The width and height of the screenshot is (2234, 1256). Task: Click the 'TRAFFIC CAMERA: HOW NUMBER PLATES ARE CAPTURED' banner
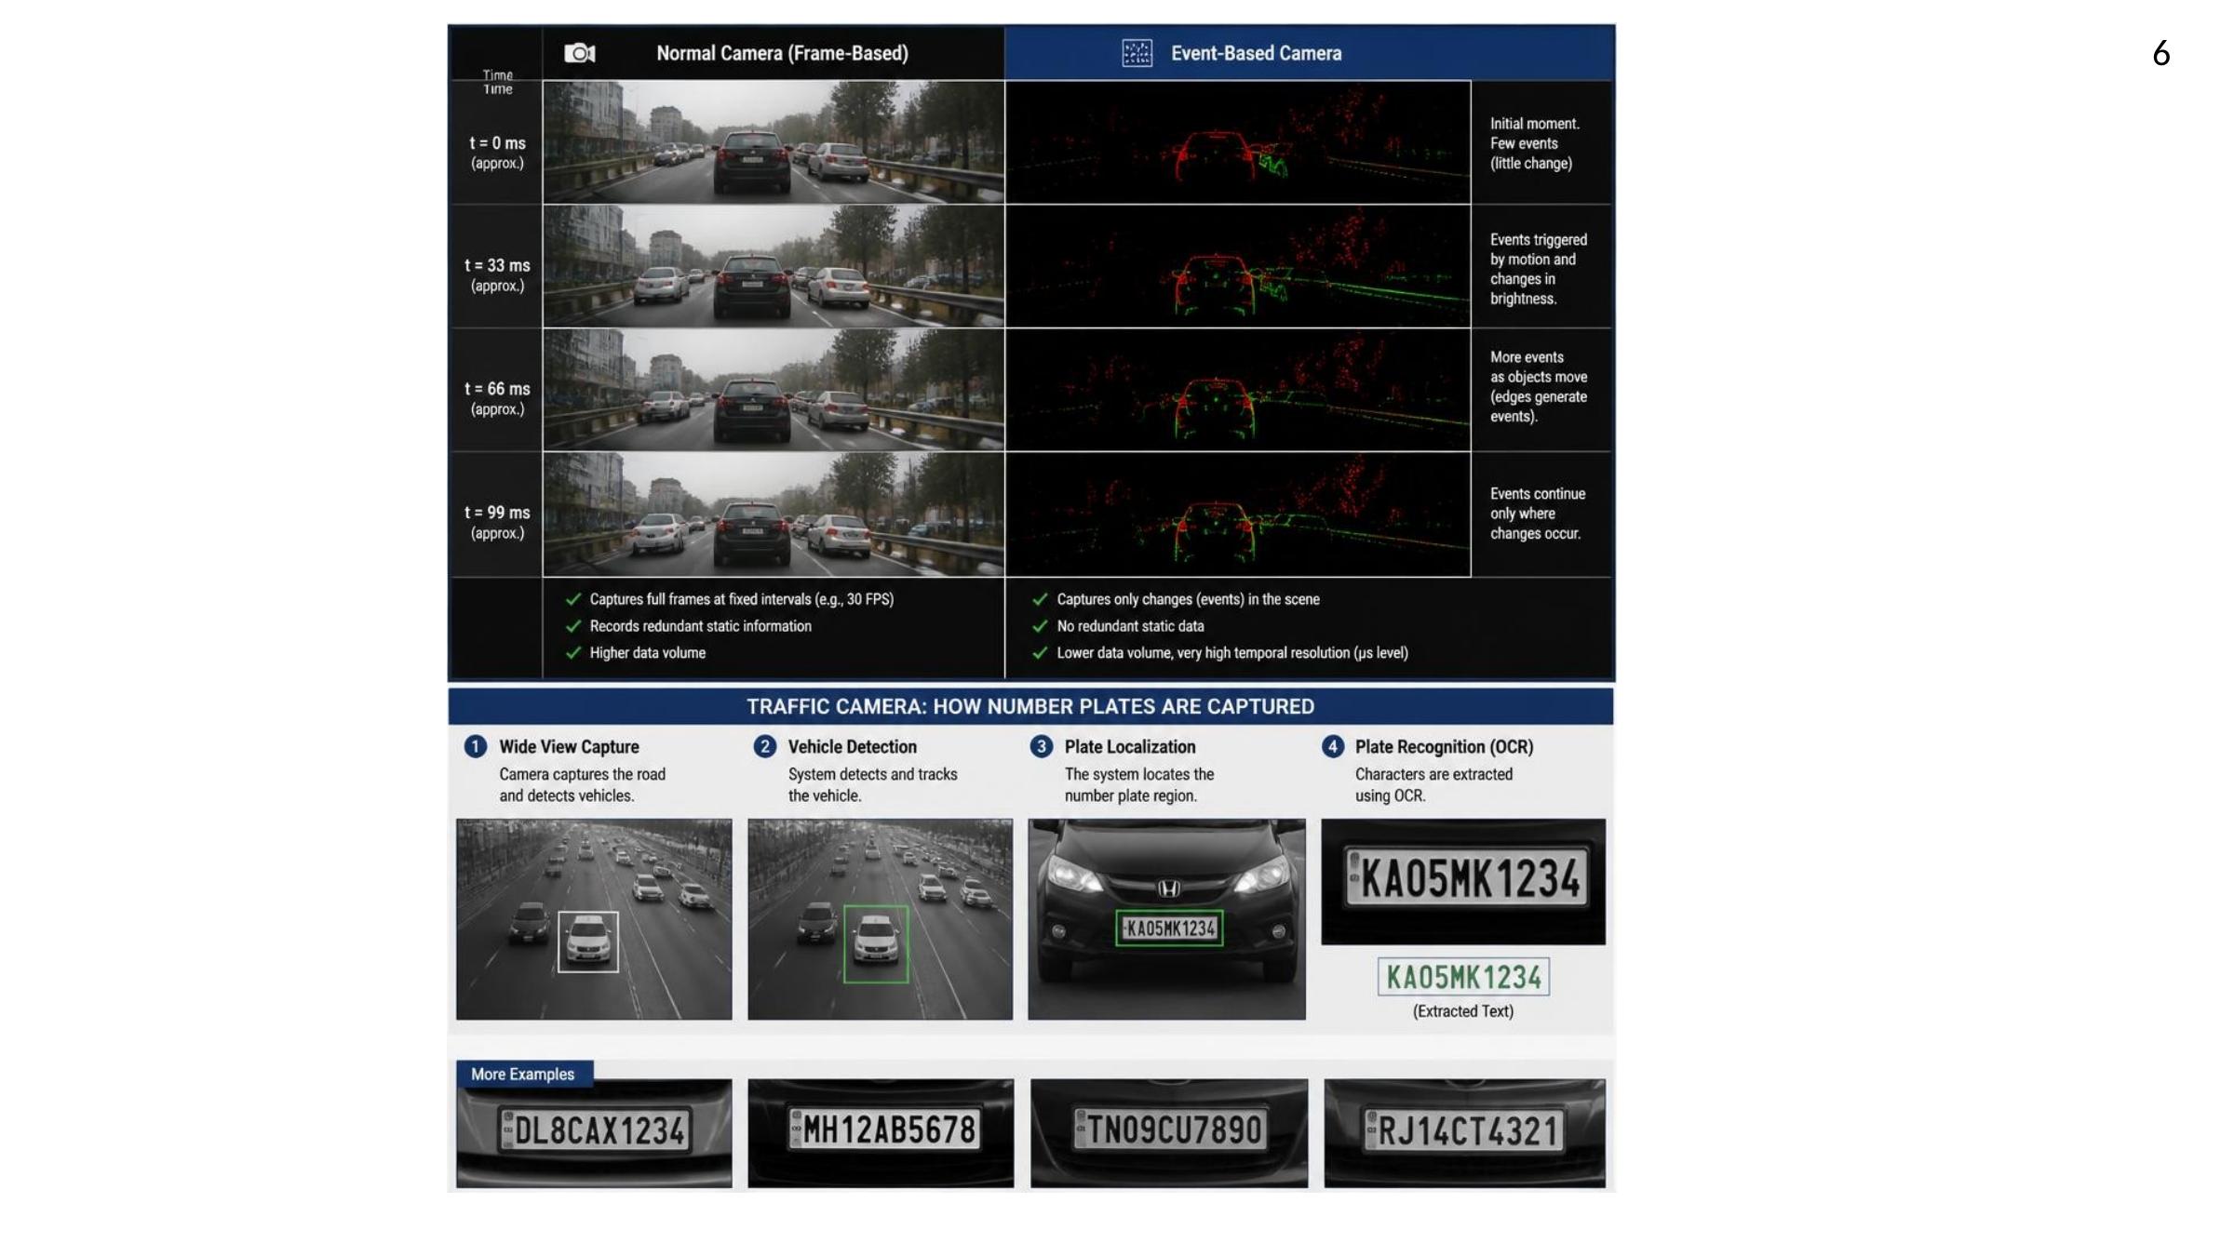point(1030,706)
